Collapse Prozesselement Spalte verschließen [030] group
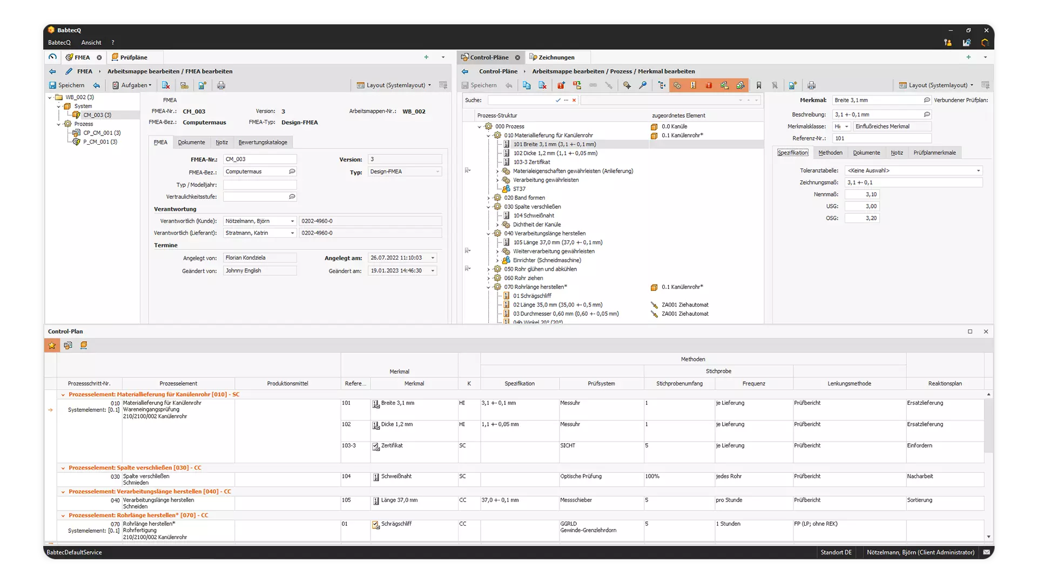The width and height of the screenshot is (1037, 583). pyautogui.click(x=63, y=468)
